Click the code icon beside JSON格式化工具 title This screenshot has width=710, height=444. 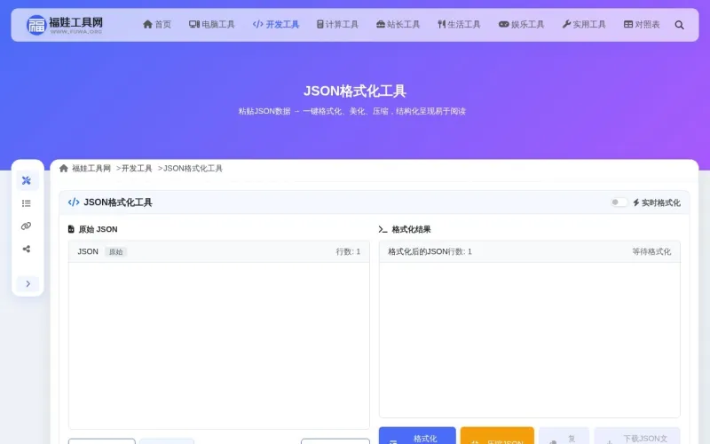tap(74, 202)
